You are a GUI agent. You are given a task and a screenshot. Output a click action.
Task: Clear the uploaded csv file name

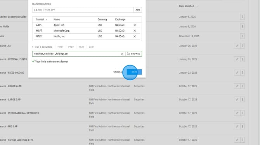coord(122,54)
